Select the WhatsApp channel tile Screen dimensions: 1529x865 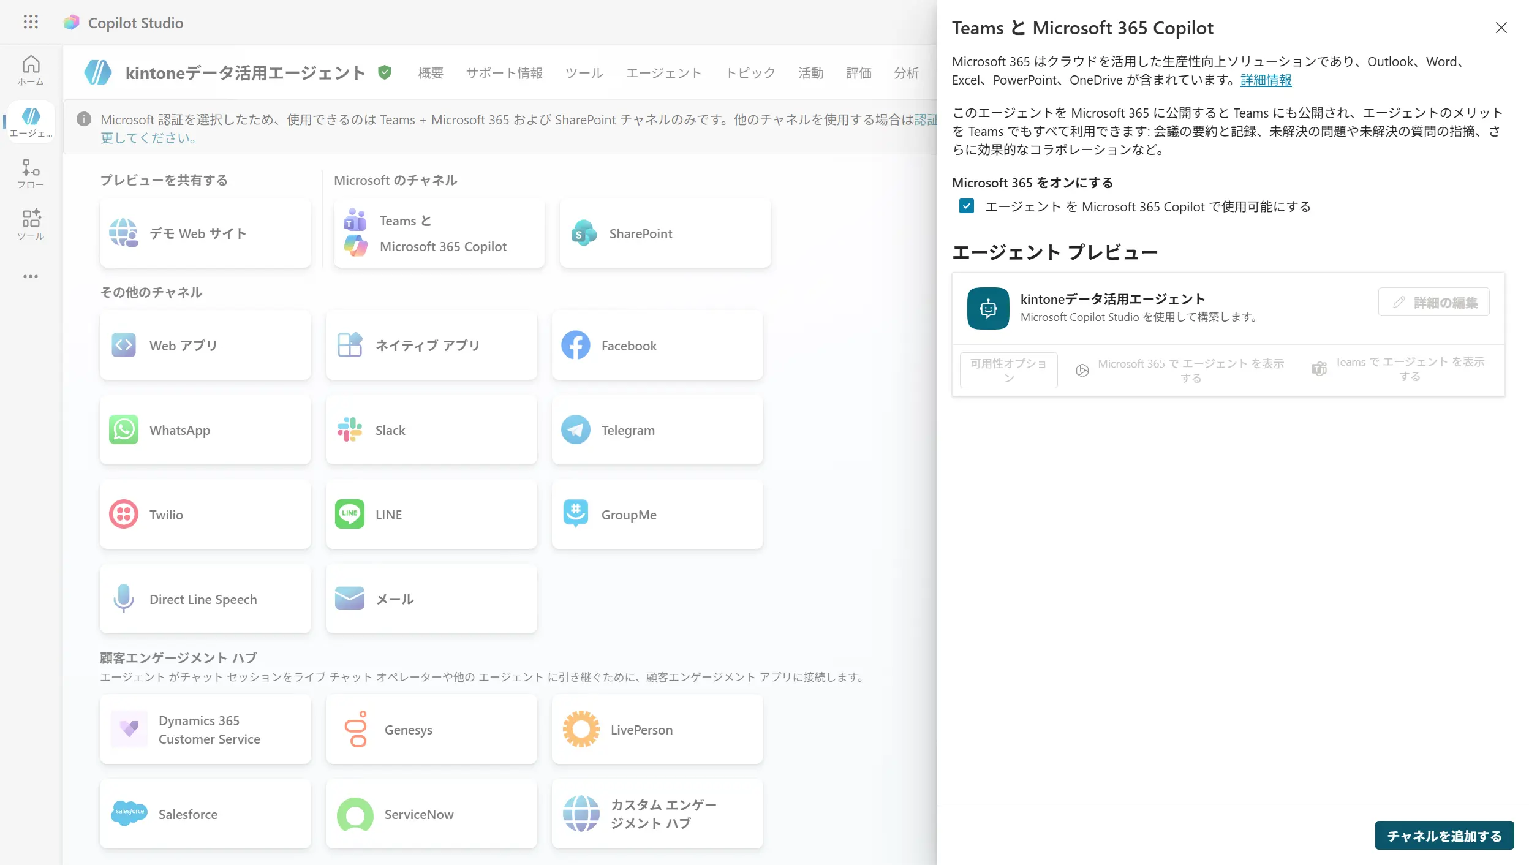pos(205,430)
